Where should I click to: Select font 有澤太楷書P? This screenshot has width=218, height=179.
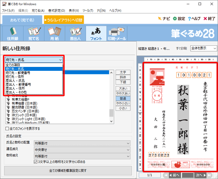[20, 99]
